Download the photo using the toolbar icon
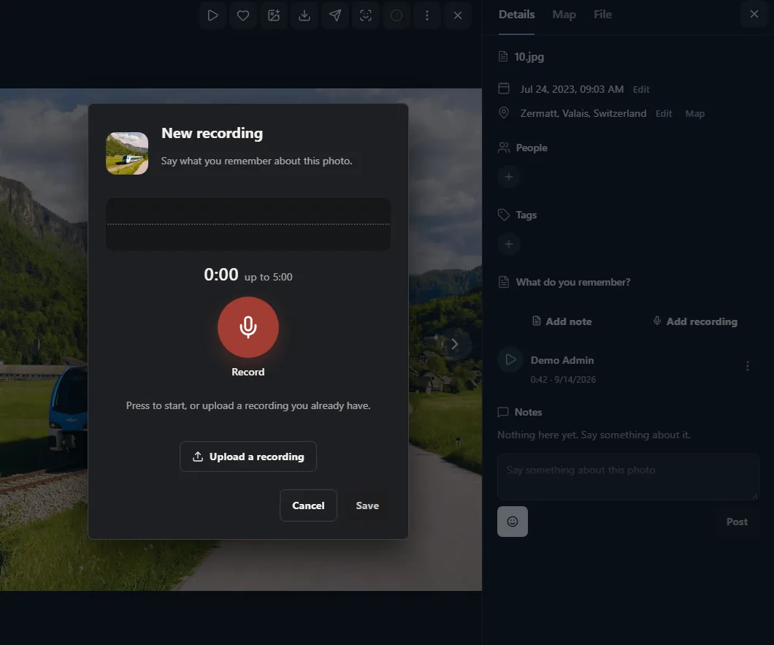The height and width of the screenshot is (645, 774). pyautogui.click(x=304, y=15)
